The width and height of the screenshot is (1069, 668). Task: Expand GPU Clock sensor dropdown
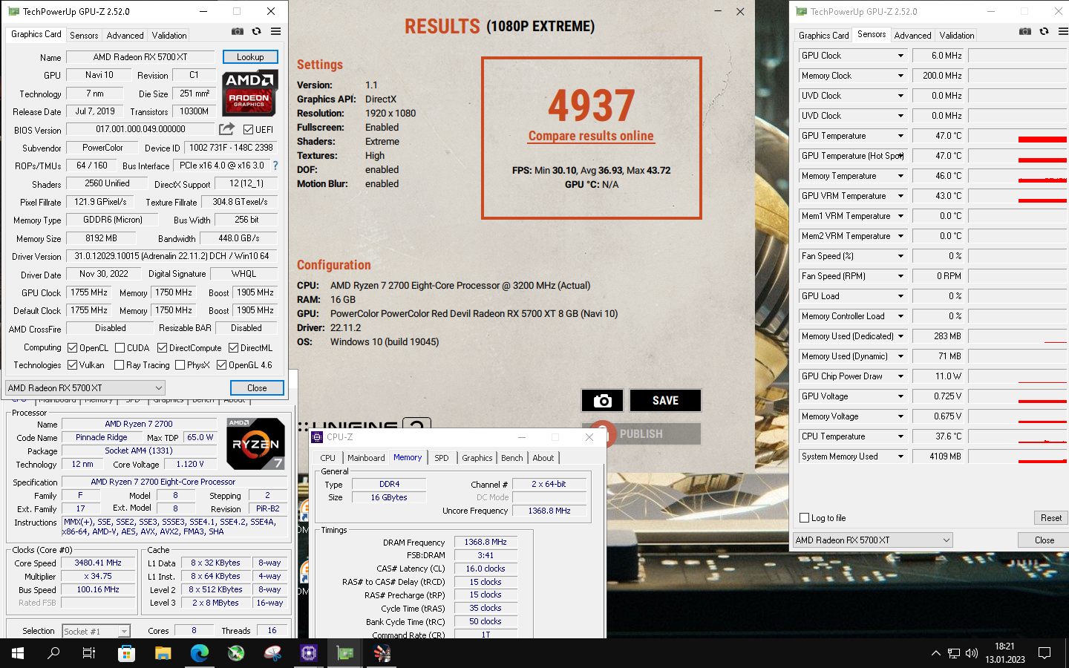[x=900, y=56]
